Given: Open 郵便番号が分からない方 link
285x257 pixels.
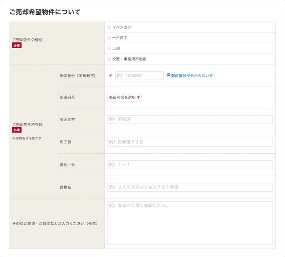Looking at the screenshot, I should [x=192, y=76].
